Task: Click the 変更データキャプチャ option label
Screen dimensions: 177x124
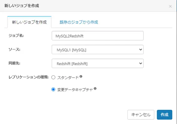Action: click(x=75, y=90)
